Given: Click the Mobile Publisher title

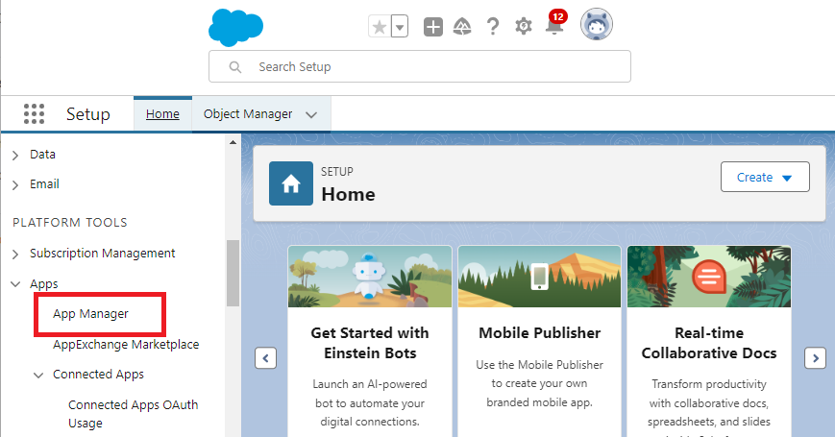Looking at the screenshot, I should point(539,333).
